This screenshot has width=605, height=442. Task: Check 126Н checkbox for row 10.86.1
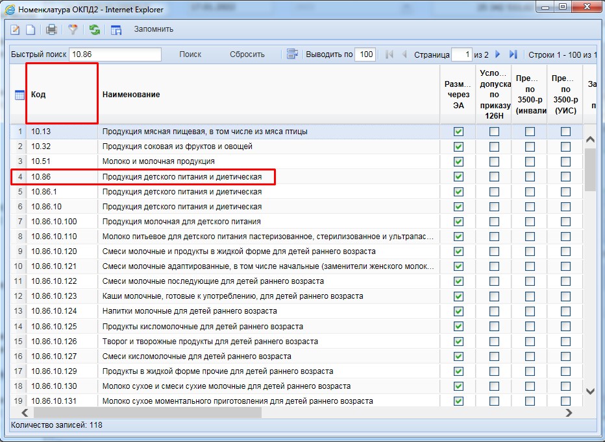click(x=494, y=192)
